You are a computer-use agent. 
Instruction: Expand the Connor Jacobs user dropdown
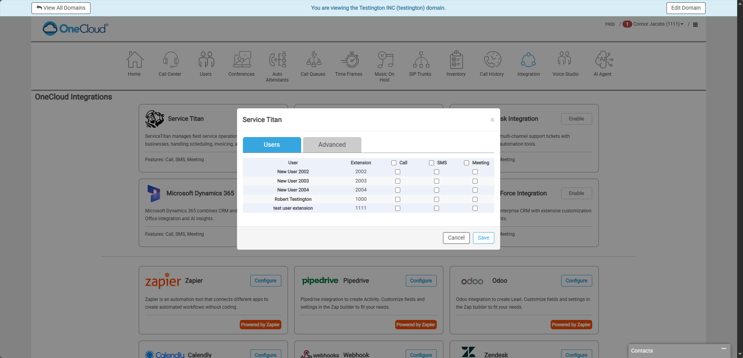pos(658,24)
